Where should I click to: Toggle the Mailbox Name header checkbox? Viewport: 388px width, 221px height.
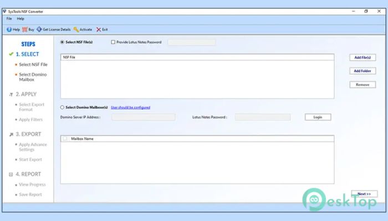(x=65, y=139)
